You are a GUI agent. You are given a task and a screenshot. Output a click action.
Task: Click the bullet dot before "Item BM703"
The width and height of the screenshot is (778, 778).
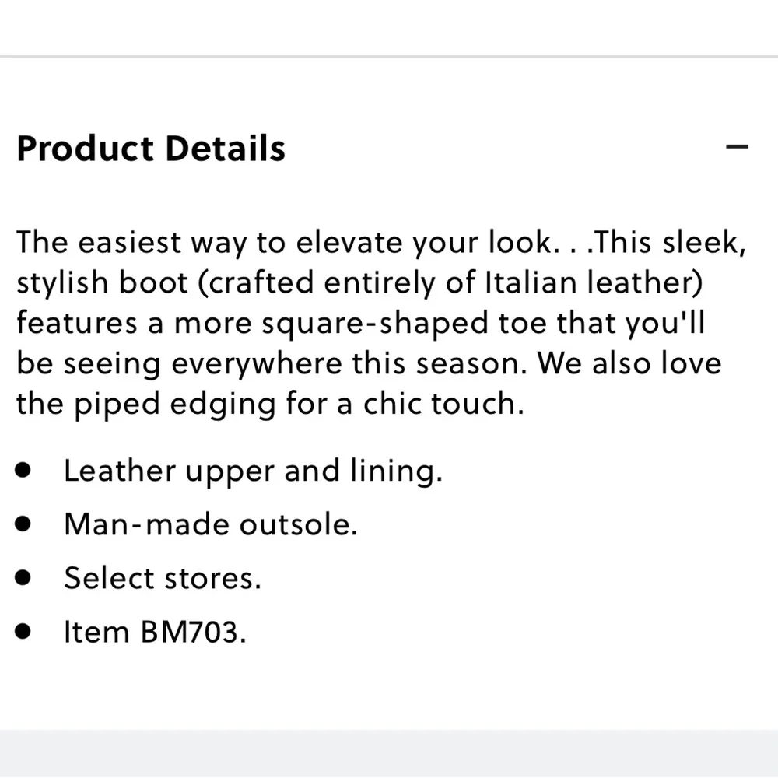click(23, 631)
